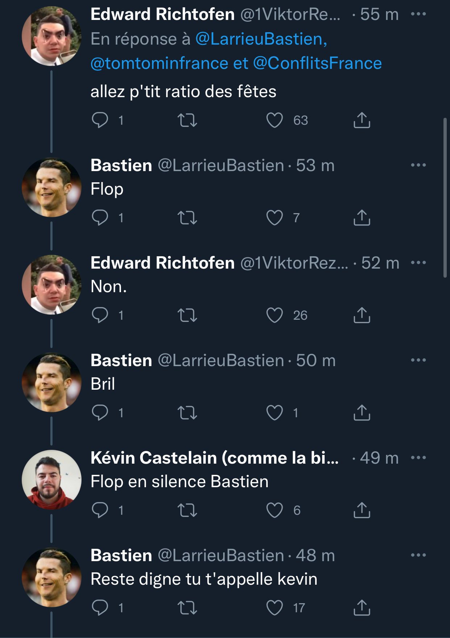Open more options for the 55 m tweet

click(x=418, y=14)
